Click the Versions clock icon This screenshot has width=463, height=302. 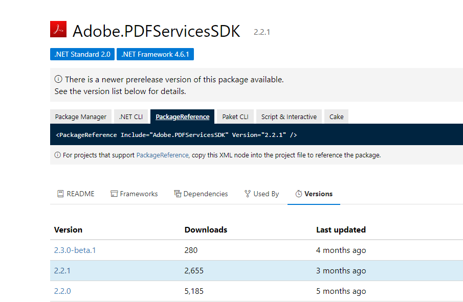299,194
